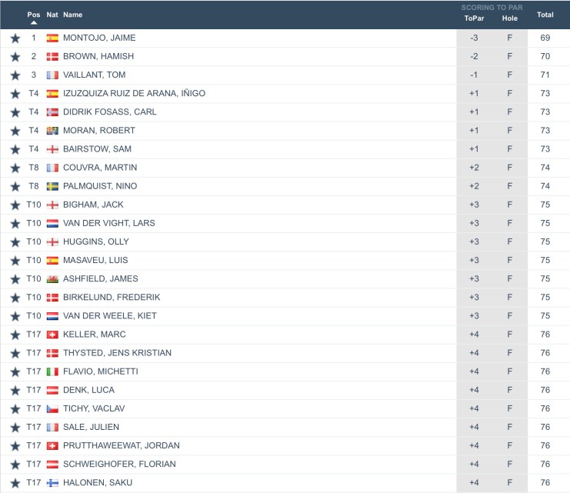The width and height of the screenshot is (570, 493).
Task: Click the Welsh flag beside James Ashfield
Action: pos(52,278)
